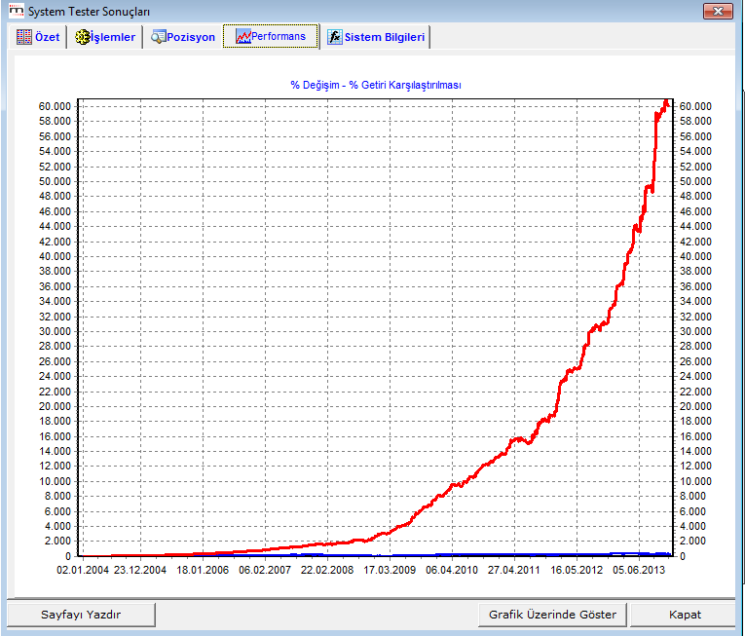Click the 17.03.2009 date label

click(x=390, y=570)
